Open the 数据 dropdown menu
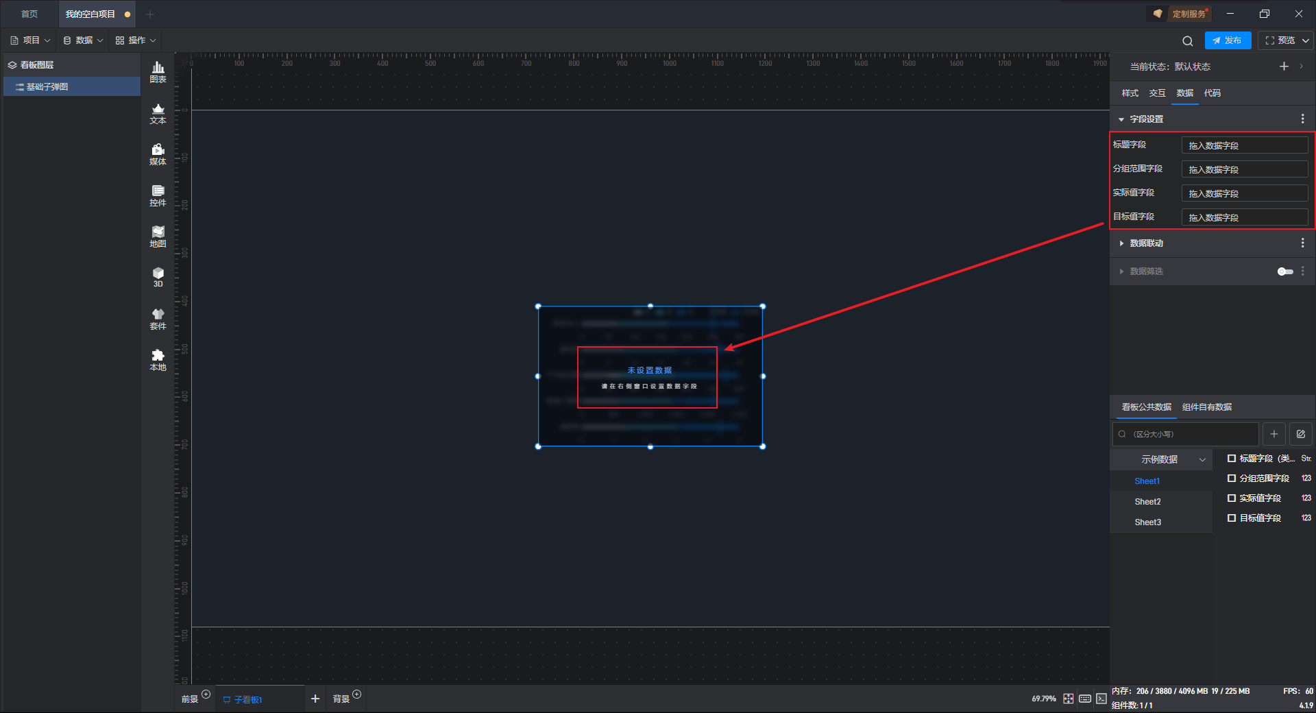Image resolution: width=1316 pixels, height=713 pixels. point(83,40)
